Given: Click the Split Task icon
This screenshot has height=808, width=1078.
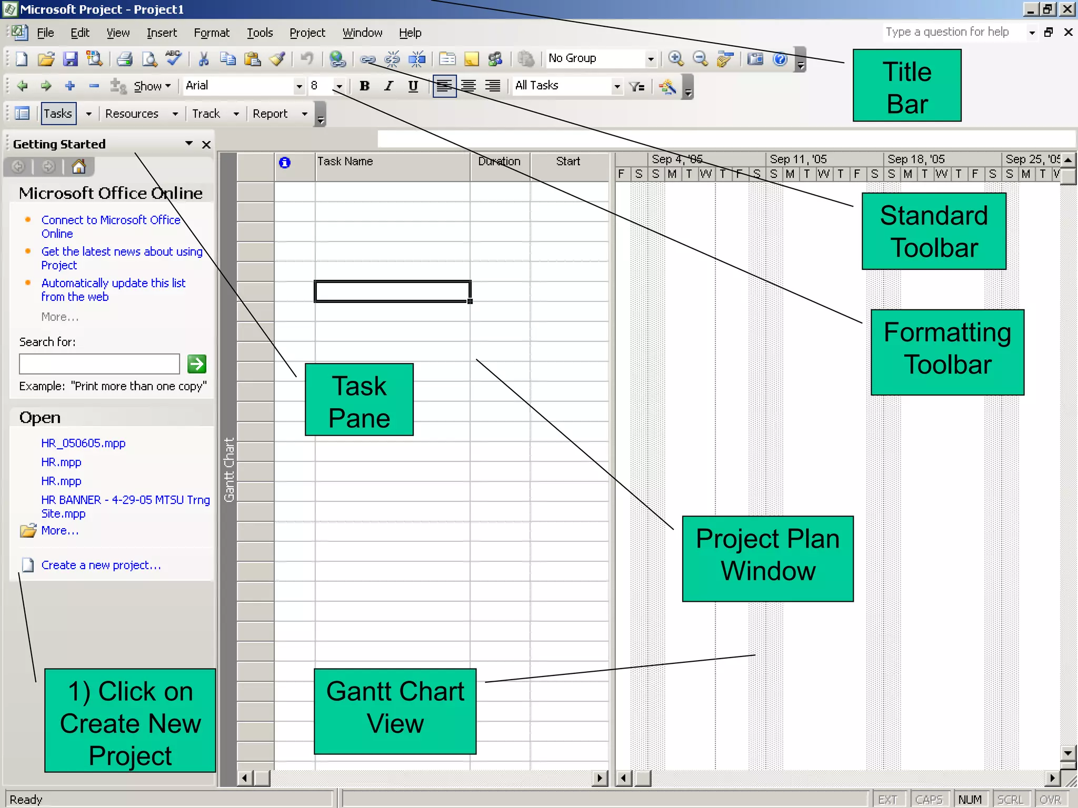Looking at the screenshot, I should tap(417, 59).
